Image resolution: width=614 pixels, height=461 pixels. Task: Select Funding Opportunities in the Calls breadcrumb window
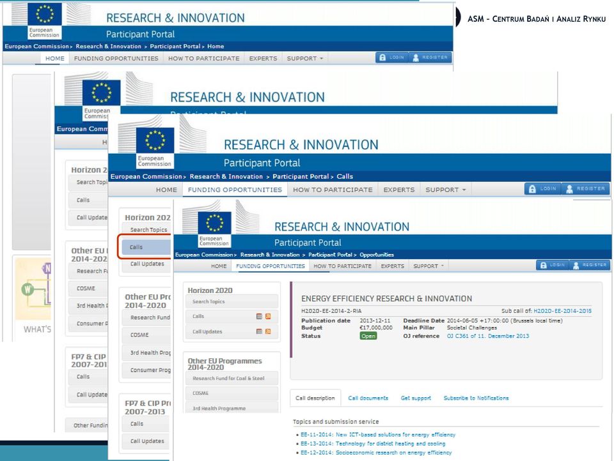[x=235, y=190]
